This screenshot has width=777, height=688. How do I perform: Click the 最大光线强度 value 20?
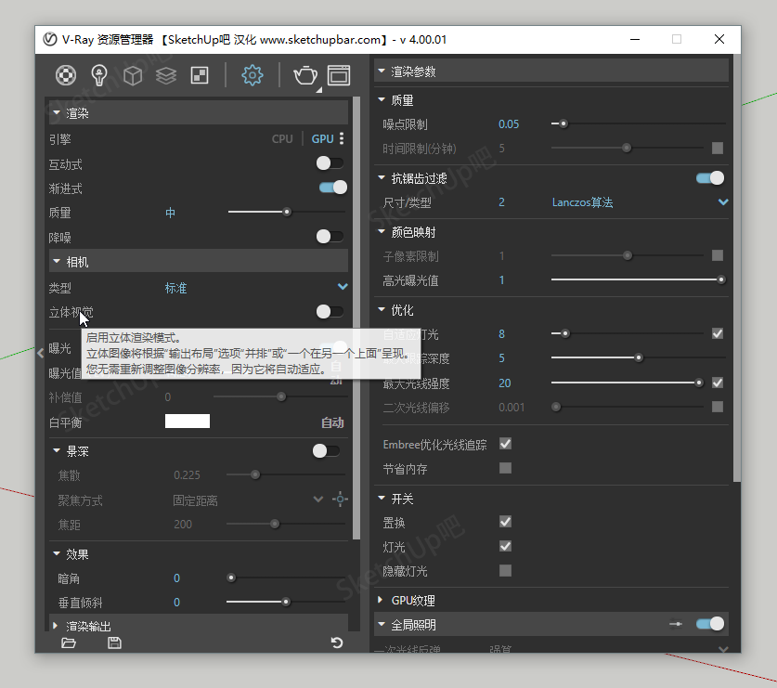(504, 383)
